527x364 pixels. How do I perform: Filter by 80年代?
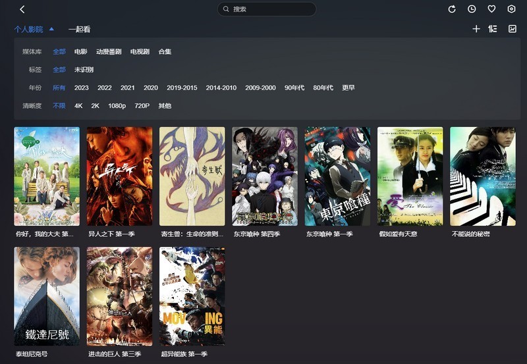[323, 88]
